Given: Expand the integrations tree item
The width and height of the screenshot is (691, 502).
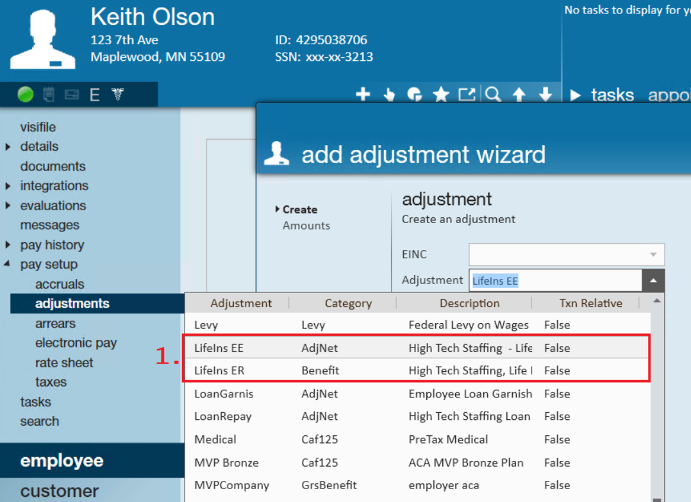Looking at the screenshot, I should click(8, 186).
